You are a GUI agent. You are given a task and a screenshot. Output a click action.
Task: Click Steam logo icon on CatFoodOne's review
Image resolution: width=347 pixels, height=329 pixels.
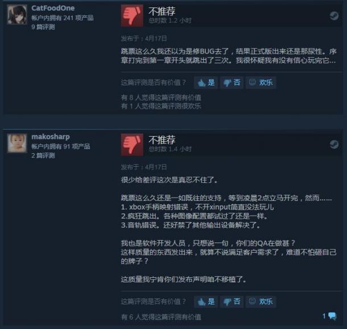(x=334, y=16)
